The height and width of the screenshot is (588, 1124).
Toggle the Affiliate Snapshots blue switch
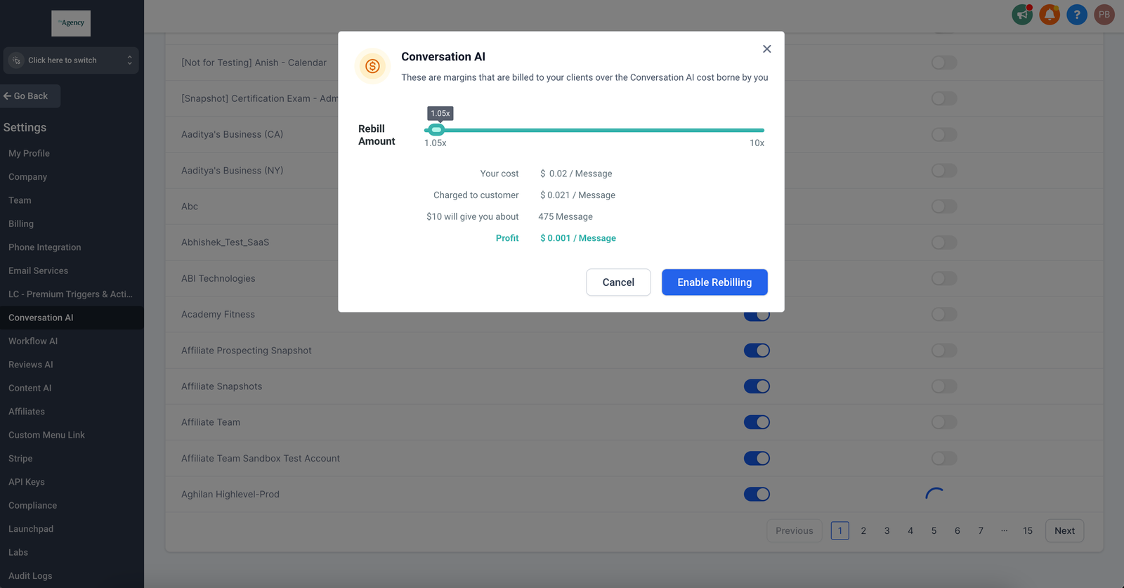pyautogui.click(x=757, y=386)
